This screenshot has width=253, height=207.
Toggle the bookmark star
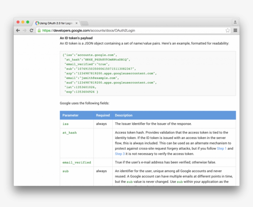(227, 30)
